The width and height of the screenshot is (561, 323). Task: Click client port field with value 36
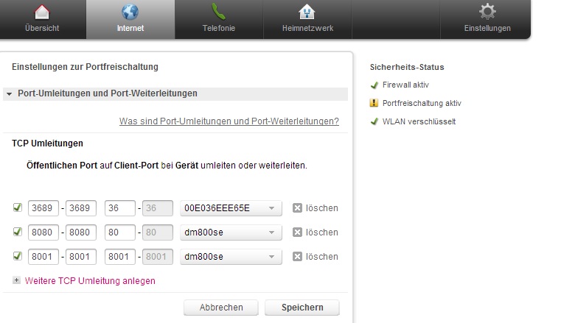120,208
